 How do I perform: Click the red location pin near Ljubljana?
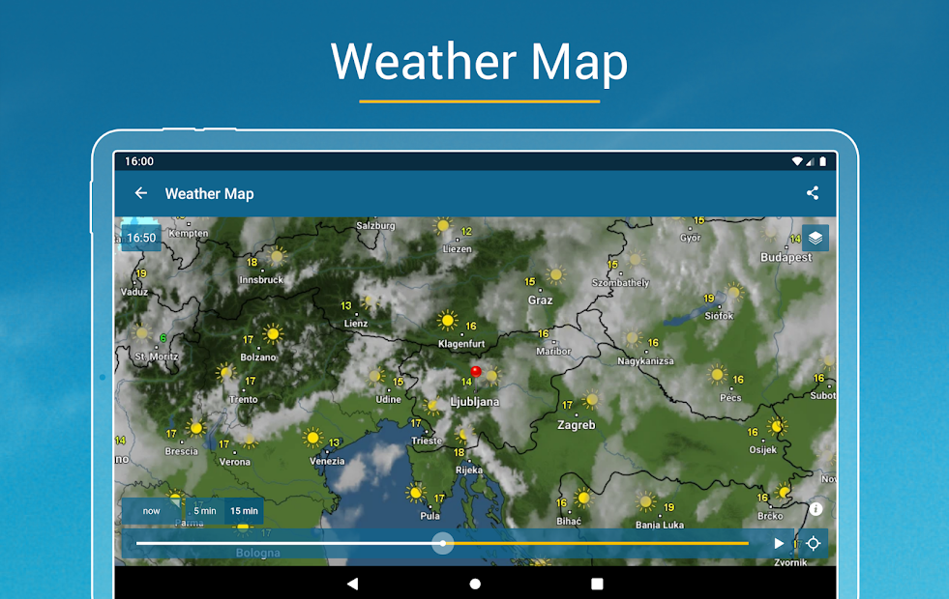(x=475, y=370)
